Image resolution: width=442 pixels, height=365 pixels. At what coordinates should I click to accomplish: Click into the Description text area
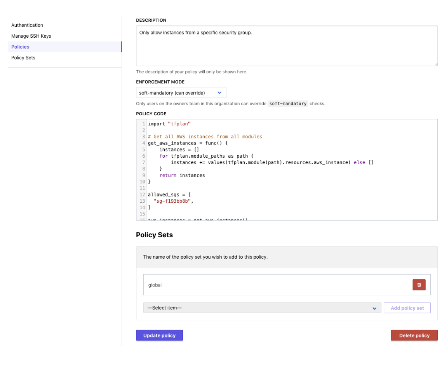tap(287, 46)
